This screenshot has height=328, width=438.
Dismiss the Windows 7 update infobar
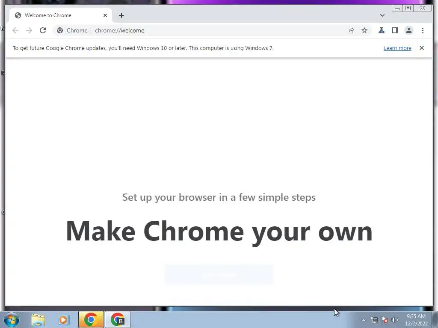coord(421,48)
